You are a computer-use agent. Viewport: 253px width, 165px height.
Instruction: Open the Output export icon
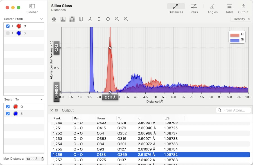243,6
